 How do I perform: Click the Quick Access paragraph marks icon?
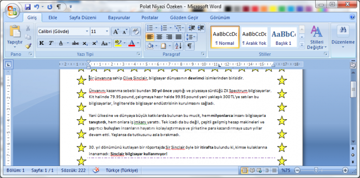tap(59, 7)
